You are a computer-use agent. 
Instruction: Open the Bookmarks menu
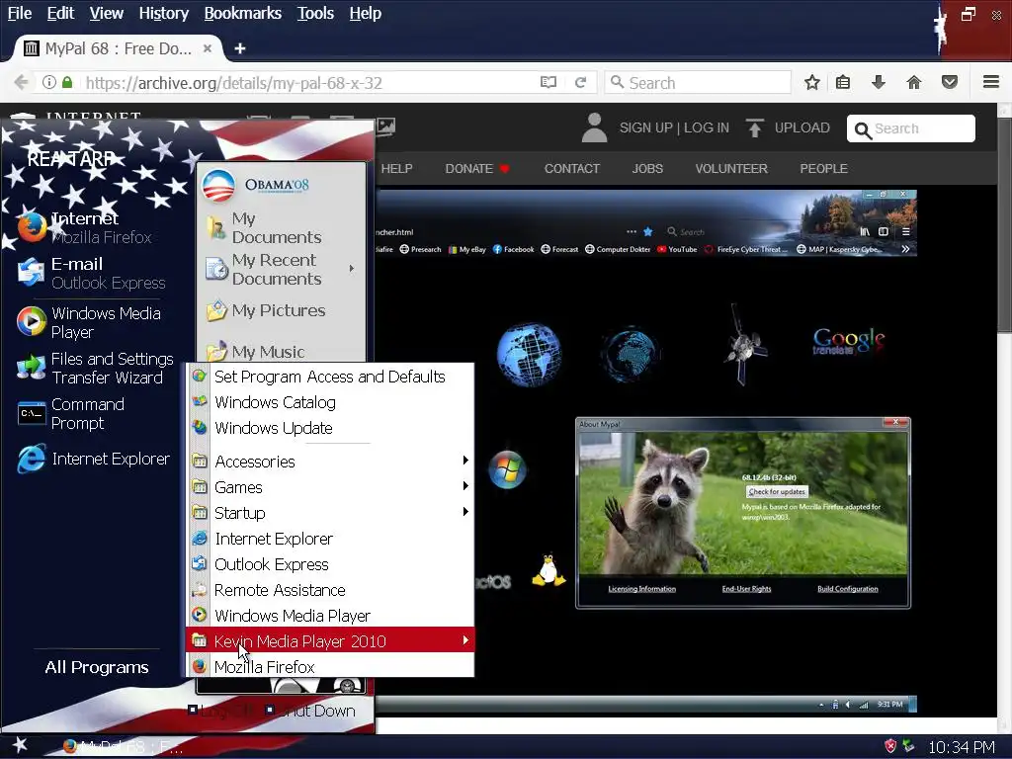[x=243, y=13]
